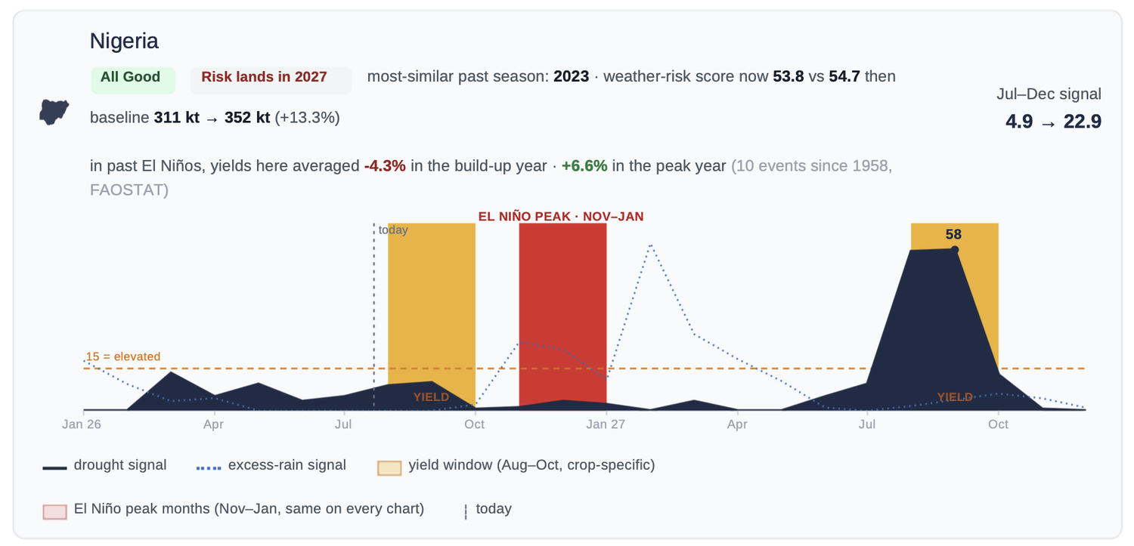Click the 2027 YIELD label in chart
1134x546 pixels.
point(955,397)
